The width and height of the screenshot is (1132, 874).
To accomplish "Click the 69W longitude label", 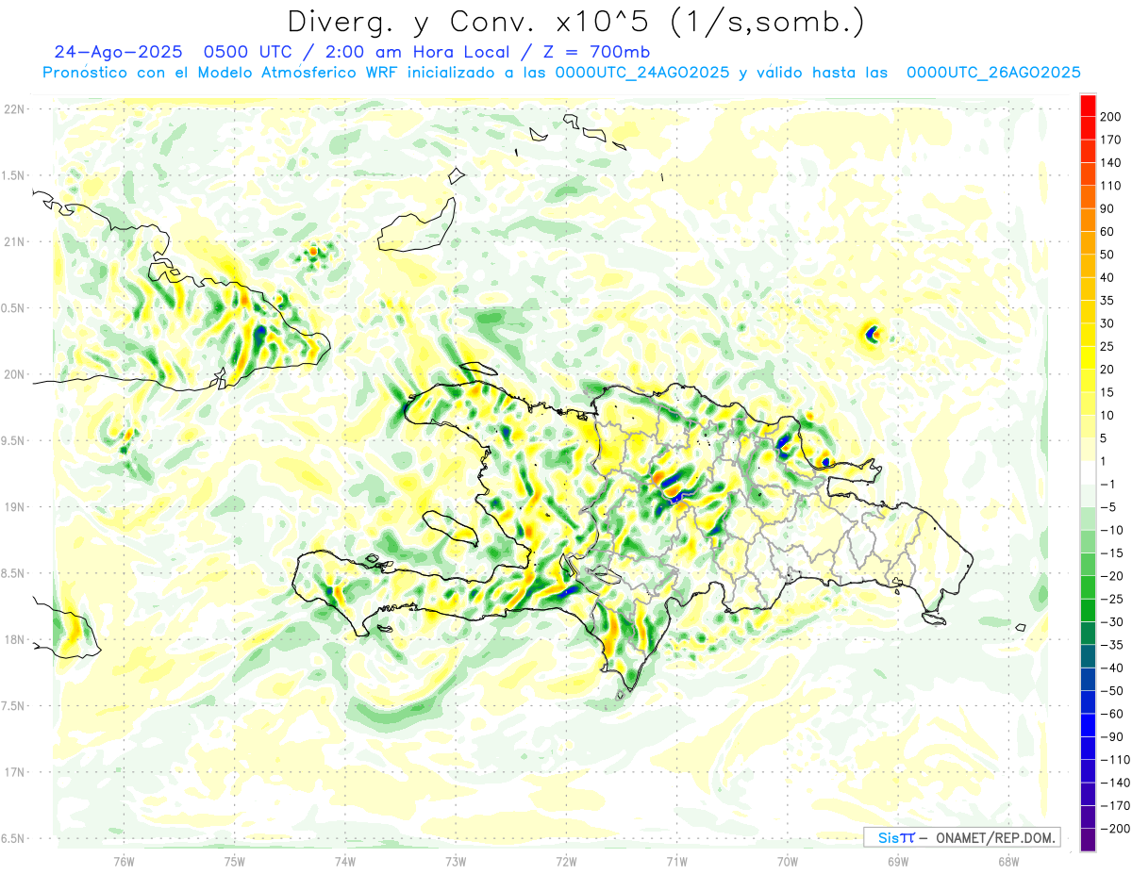I will click(897, 861).
